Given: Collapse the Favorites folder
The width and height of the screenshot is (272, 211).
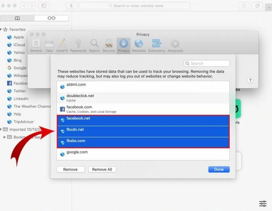Looking at the screenshot, I should 1,29.
